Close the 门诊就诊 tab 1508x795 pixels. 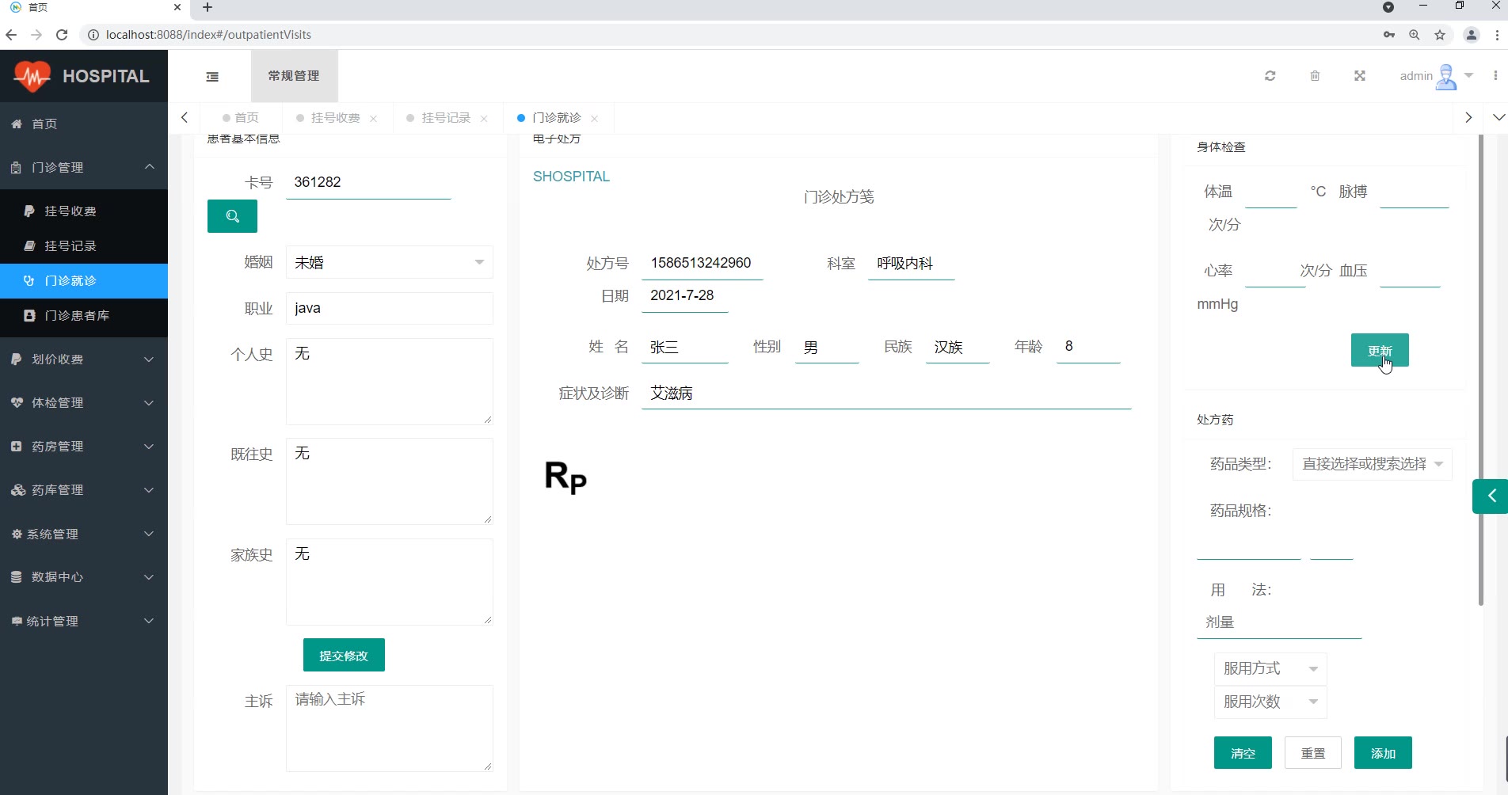pyautogui.click(x=594, y=119)
